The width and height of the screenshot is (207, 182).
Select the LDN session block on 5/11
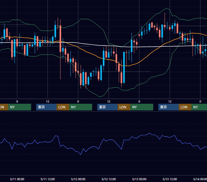coord(63,107)
